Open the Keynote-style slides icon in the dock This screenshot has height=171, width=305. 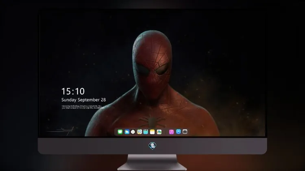139,132
